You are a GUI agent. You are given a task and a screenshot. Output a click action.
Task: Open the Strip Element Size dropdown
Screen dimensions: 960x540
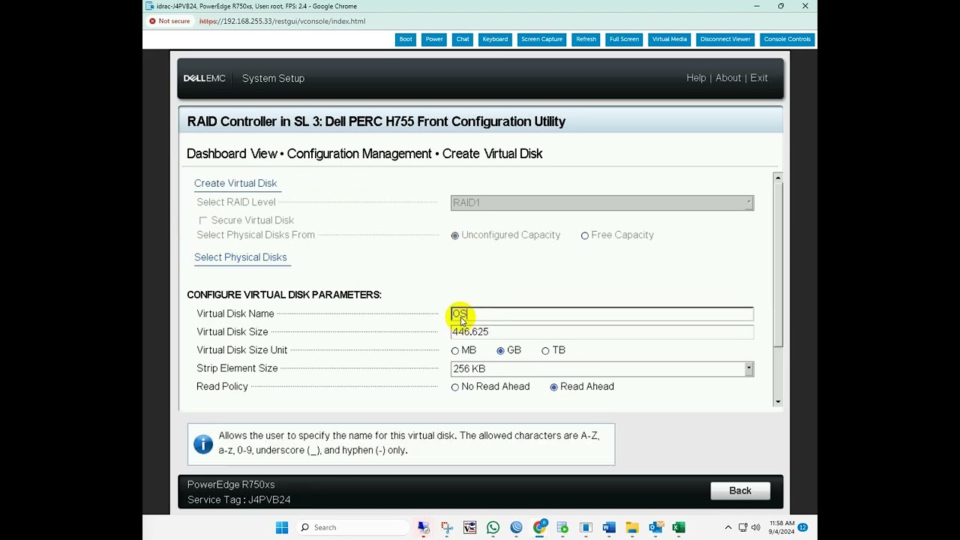coord(602,368)
